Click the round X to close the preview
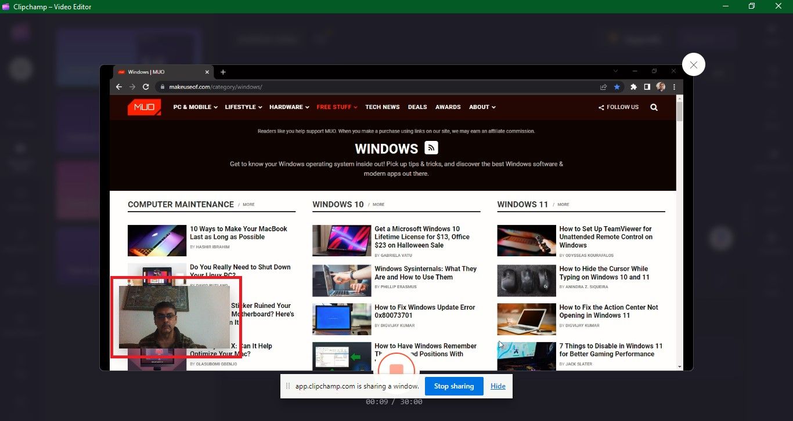This screenshot has width=793, height=421. [x=694, y=64]
